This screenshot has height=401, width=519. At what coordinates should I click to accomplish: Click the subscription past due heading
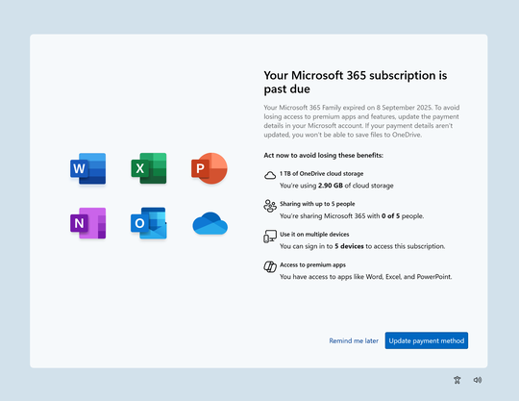[x=356, y=82]
